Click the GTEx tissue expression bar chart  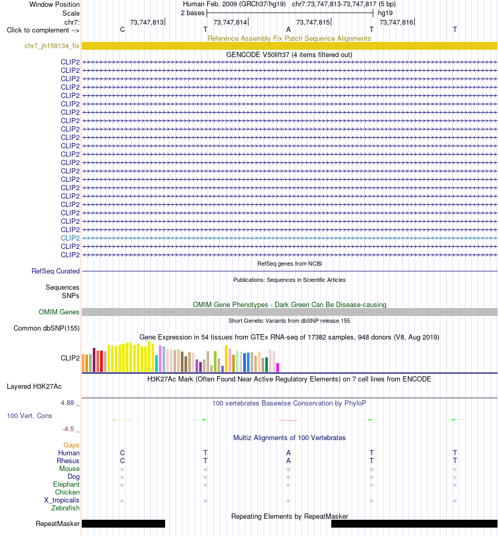pyautogui.click(x=181, y=357)
